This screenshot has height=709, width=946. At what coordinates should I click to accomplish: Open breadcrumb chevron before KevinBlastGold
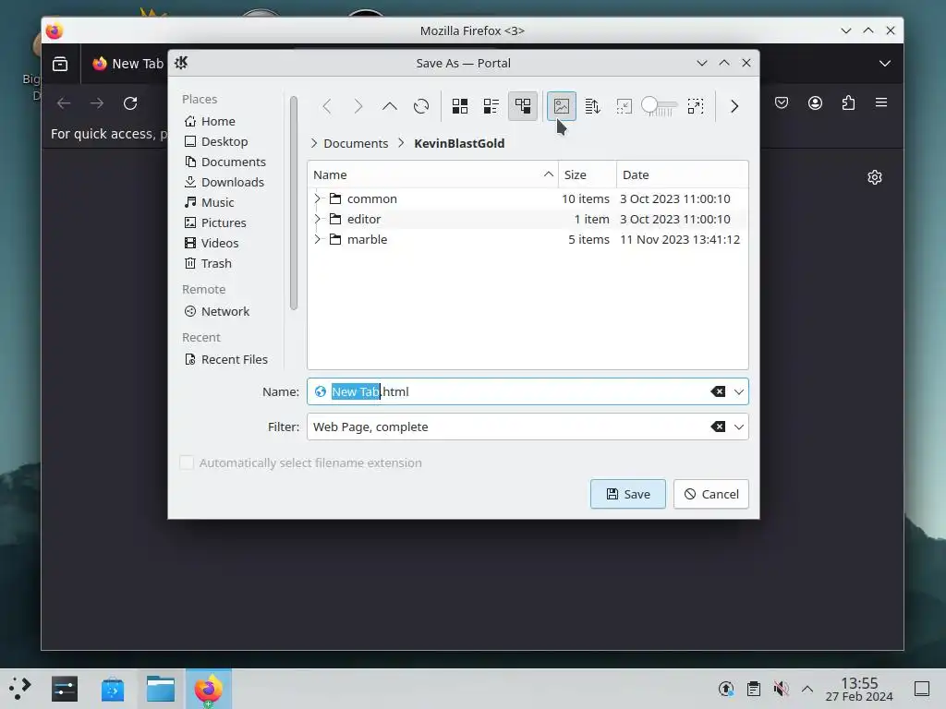point(401,143)
